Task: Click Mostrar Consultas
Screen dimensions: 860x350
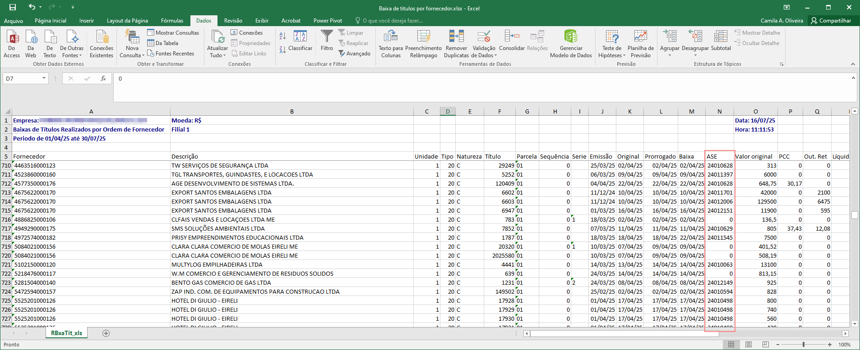Action: coord(173,32)
